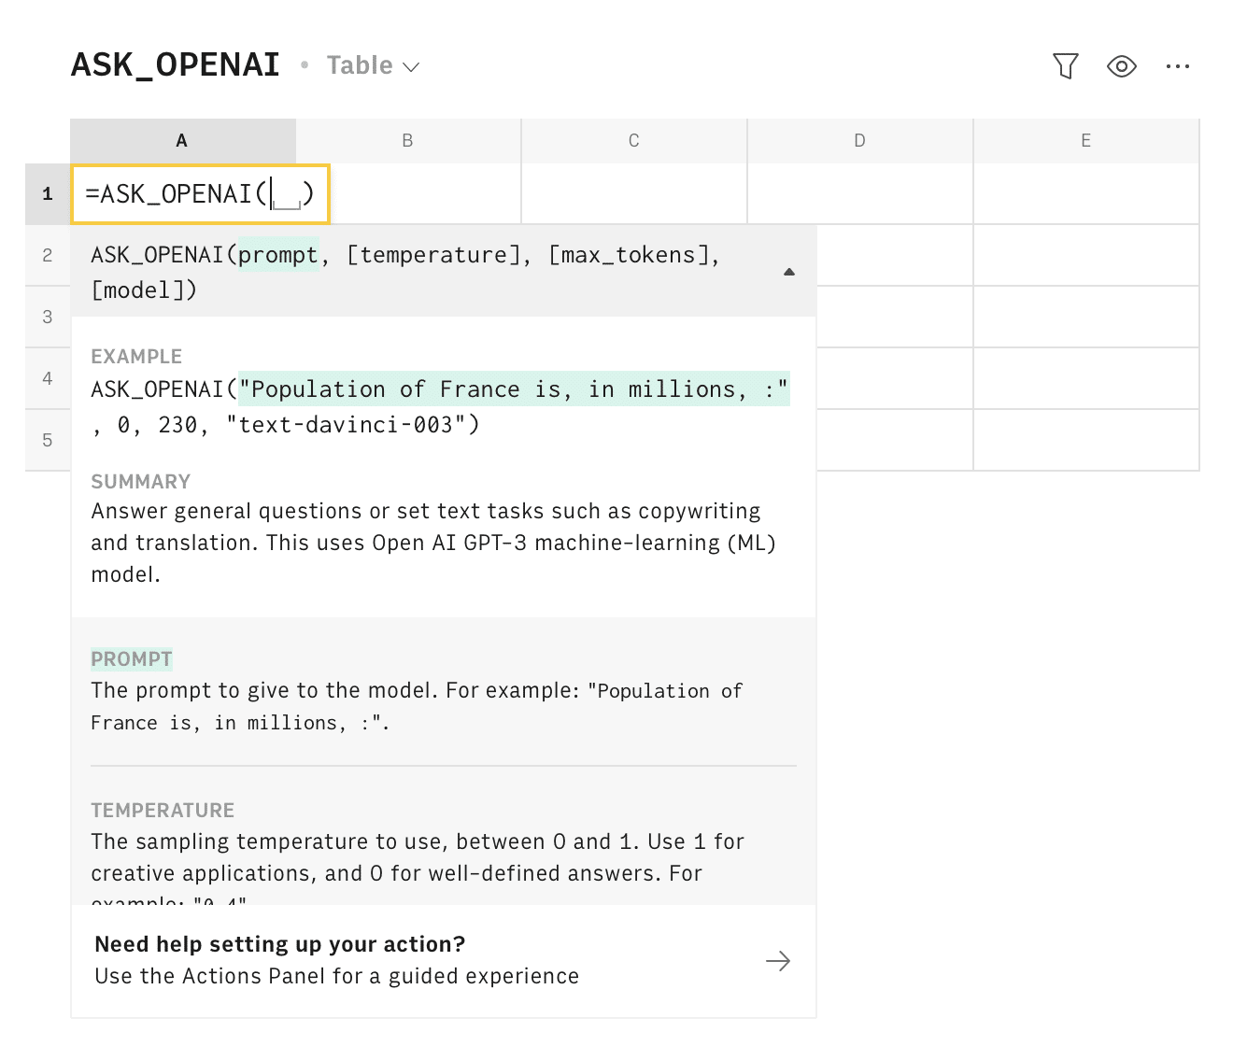Click "Need help setting up your action?"
This screenshot has height=1060, width=1233.
coord(279,944)
